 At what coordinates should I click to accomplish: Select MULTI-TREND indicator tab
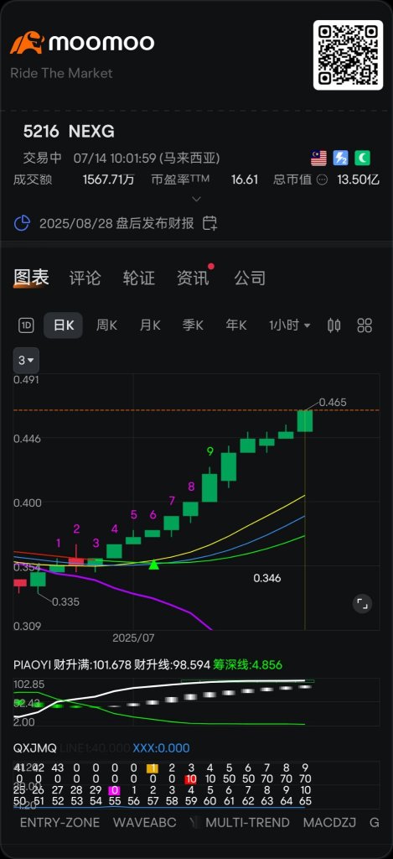click(247, 822)
